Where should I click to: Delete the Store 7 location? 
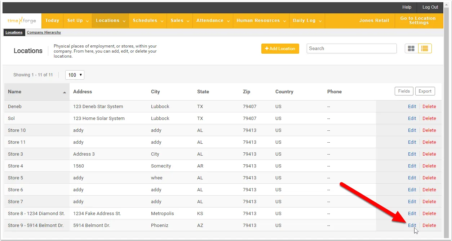point(429,202)
